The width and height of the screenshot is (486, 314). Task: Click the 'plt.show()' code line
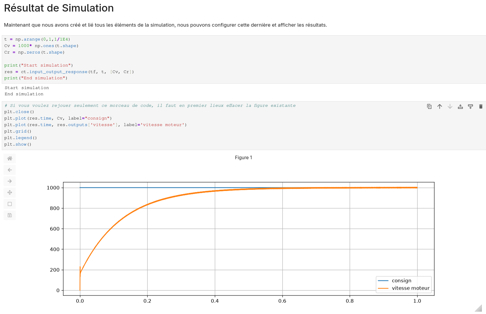click(x=18, y=144)
